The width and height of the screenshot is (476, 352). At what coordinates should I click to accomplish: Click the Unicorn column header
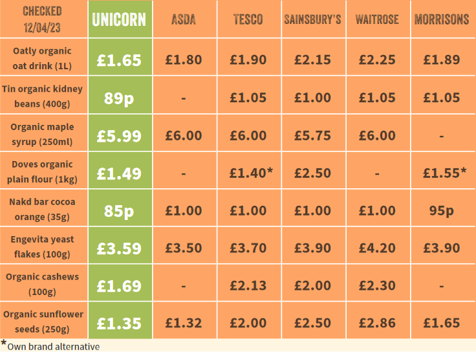coord(120,19)
